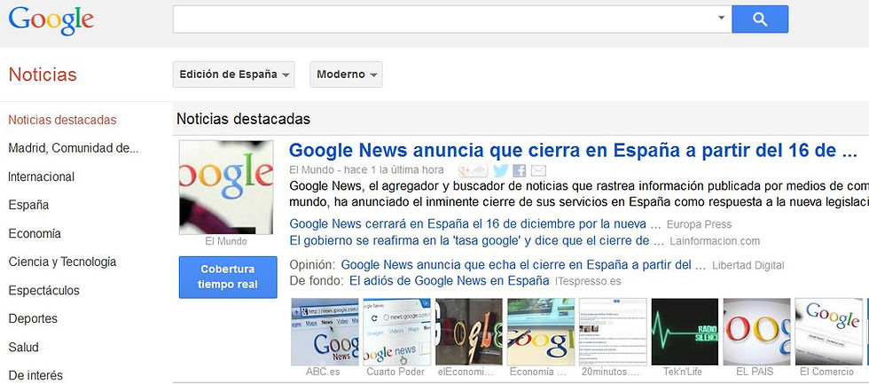Open the elEconomi... thumbnail
Image resolution: width=869 pixels, height=384 pixels.
pyautogui.click(x=469, y=332)
